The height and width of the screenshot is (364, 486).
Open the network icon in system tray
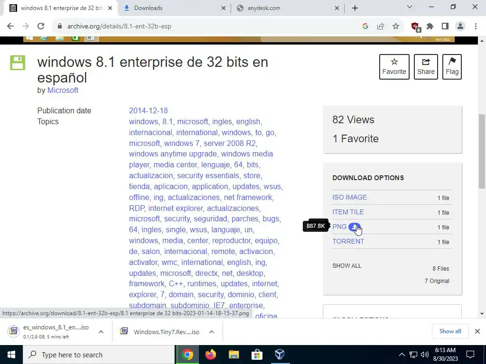(x=413, y=355)
